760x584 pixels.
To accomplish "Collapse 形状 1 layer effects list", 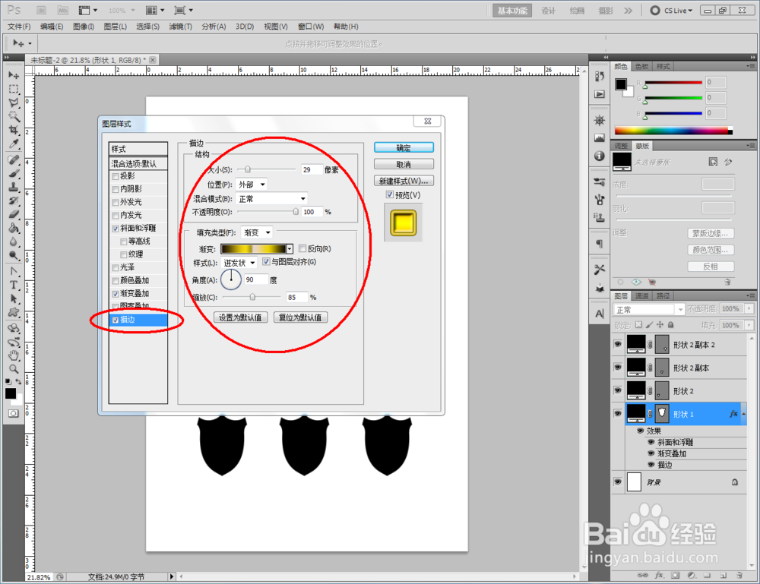I will tap(743, 414).
